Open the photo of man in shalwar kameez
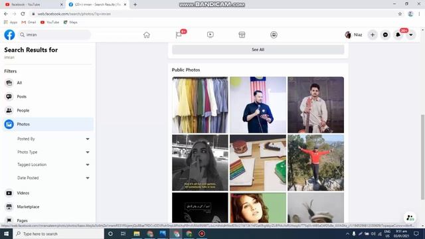This screenshot has width=425, height=239. [x=316, y=105]
